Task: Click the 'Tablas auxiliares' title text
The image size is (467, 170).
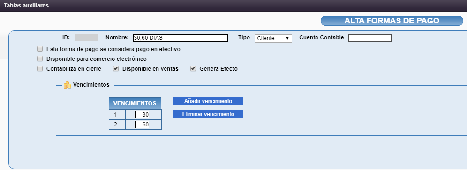Action: pyautogui.click(x=26, y=6)
